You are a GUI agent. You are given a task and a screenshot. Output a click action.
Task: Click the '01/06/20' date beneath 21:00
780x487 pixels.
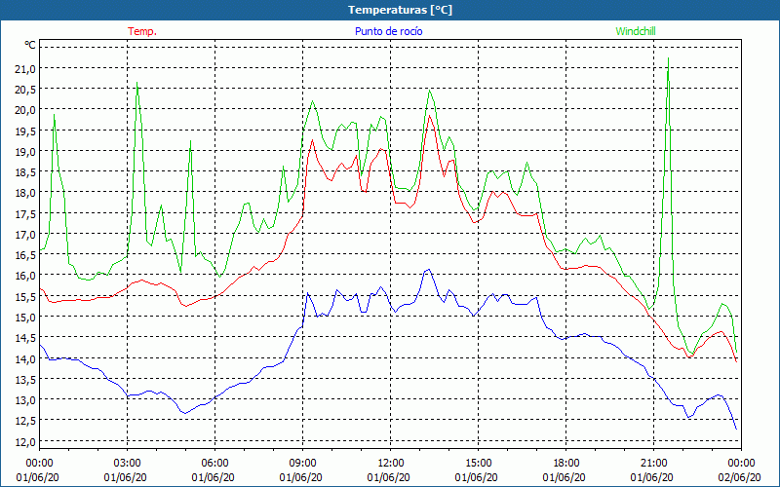(651, 477)
